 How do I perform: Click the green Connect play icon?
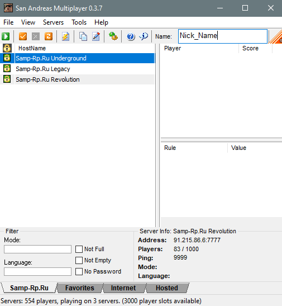click(x=6, y=36)
